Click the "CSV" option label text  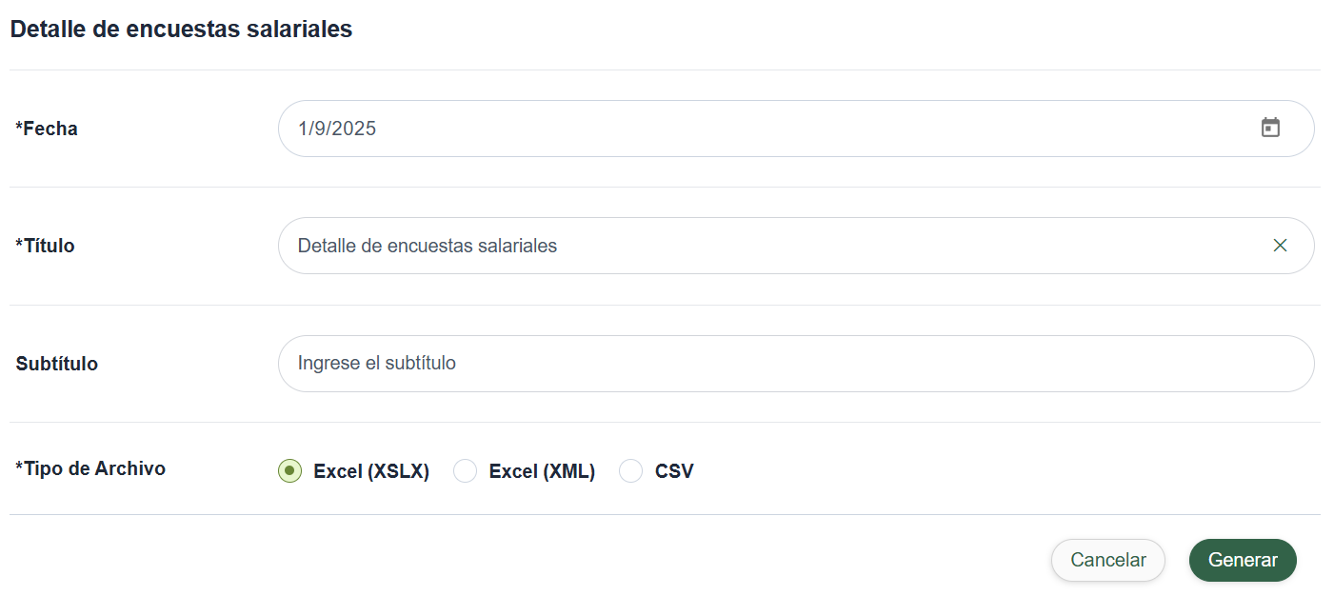(674, 471)
